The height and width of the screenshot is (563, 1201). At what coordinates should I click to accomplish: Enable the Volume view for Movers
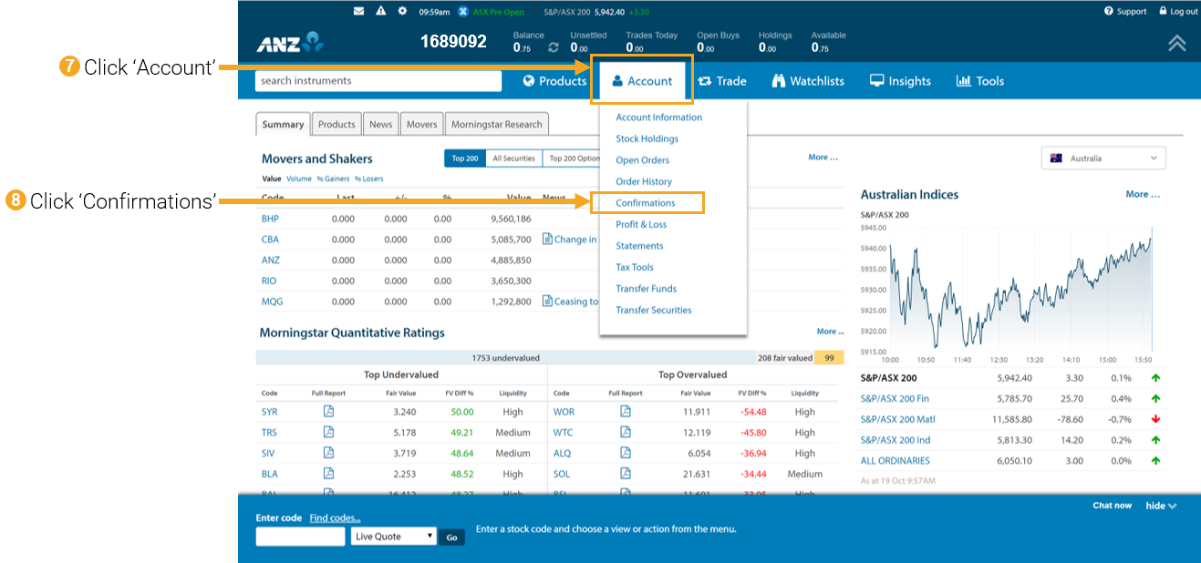point(298,179)
